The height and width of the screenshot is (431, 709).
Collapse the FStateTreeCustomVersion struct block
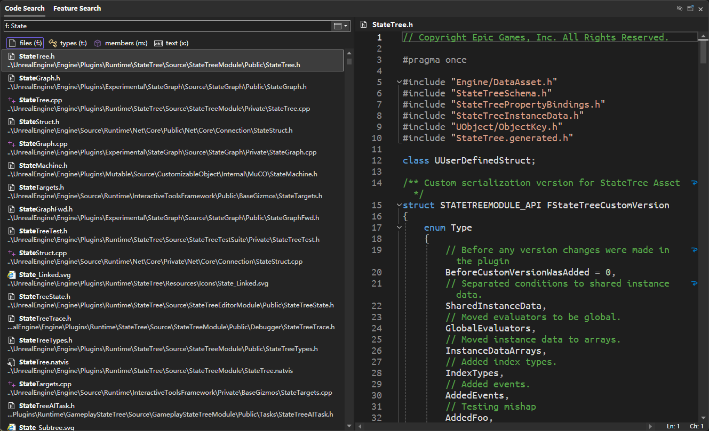tap(399, 206)
